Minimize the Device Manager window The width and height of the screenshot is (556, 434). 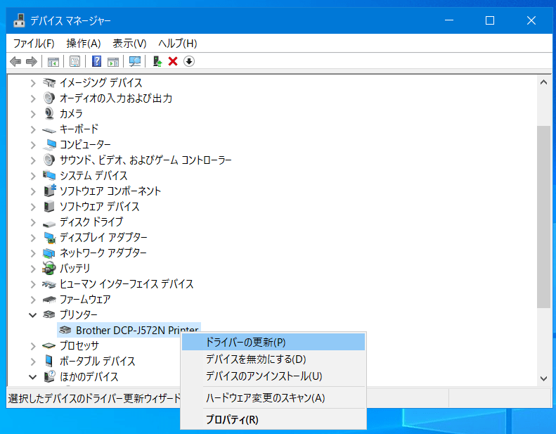click(x=449, y=20)
